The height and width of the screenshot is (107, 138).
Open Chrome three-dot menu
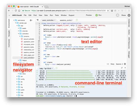pos(129,10)
